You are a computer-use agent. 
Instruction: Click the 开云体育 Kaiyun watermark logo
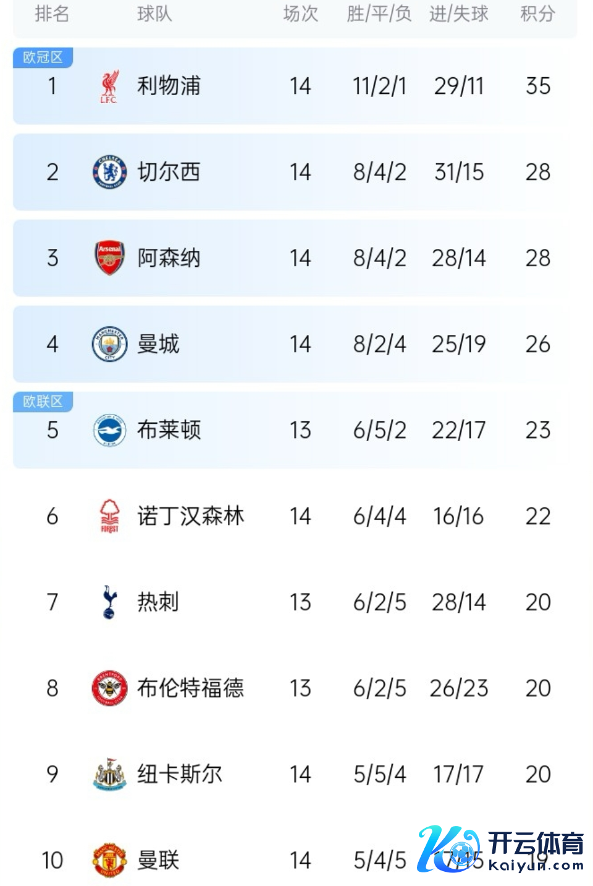pyautogui.click(x=500, y=850)
